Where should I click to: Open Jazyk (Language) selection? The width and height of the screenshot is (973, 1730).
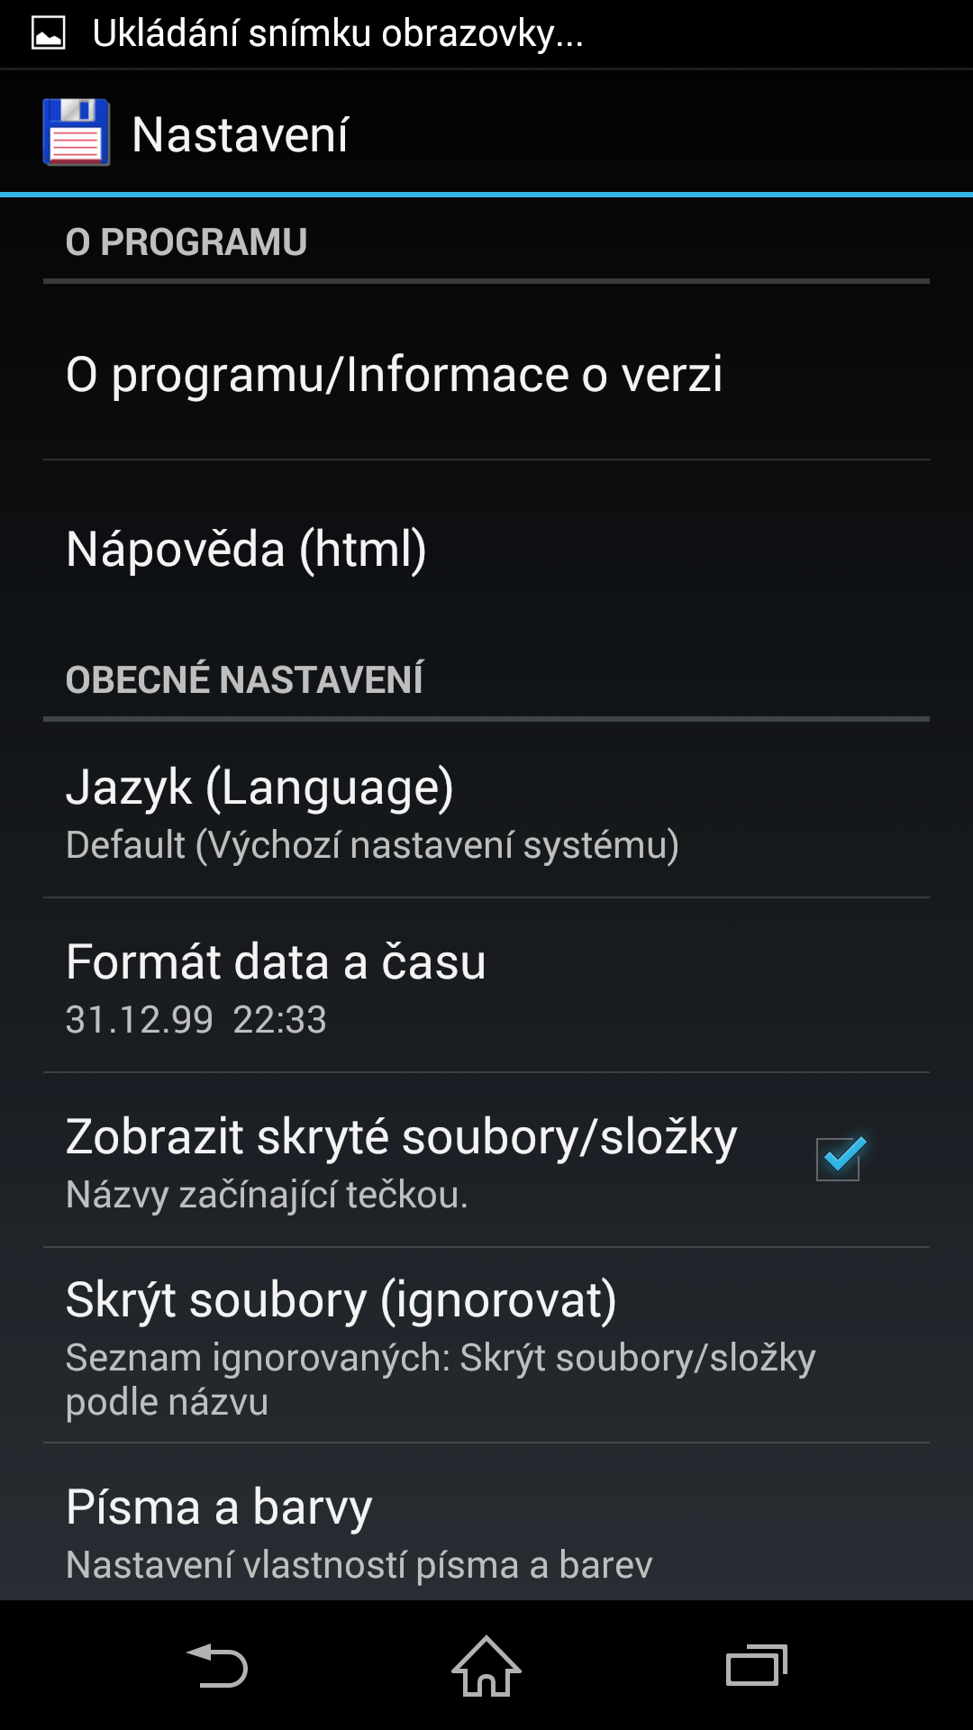(486, 810)
